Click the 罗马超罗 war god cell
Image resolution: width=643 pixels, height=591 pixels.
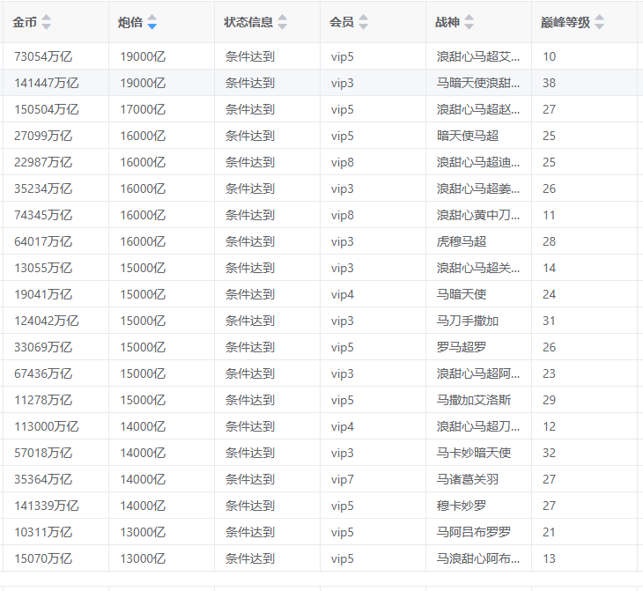point(462,347)
